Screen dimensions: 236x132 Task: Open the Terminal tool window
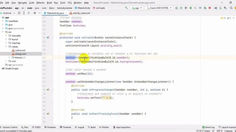pos(66,127)
